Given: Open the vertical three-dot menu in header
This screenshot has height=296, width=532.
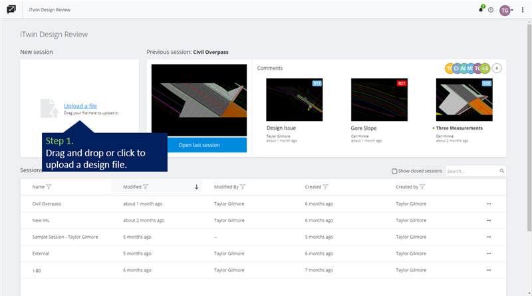Looking at the screenshot, I should point(523,10).
